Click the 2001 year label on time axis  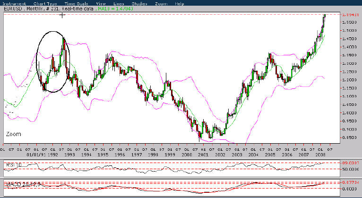click(x=203, y=155)
